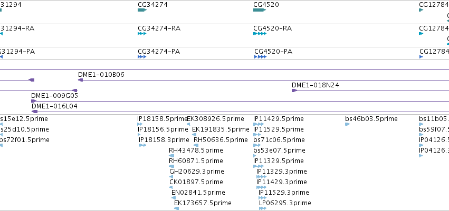Open the CG4520-RA transcript label
Screen dimensions: 449x211
[x=273, y=28]
